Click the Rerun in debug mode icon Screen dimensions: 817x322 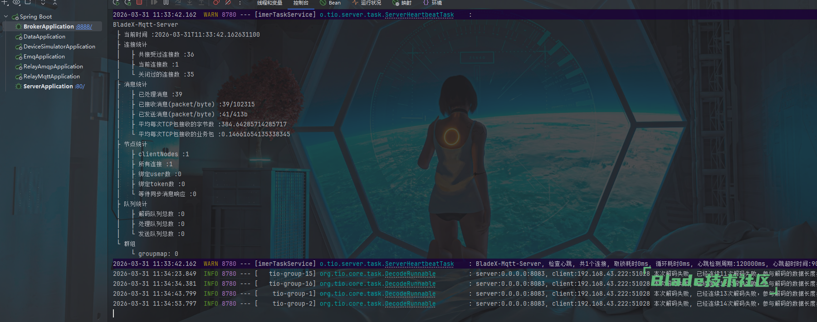tap(128, 2)
